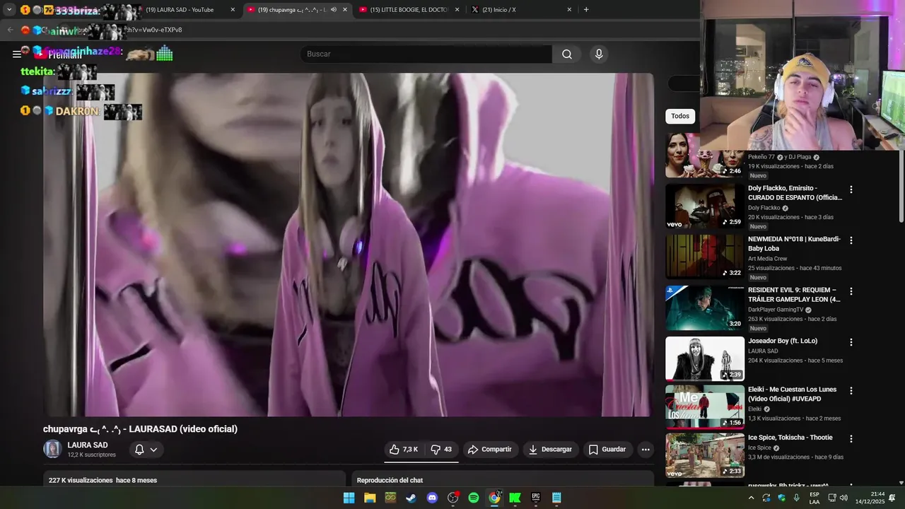
Task: Open Epic Games Launcher from the taskbar
Action: tap(536, 498)
